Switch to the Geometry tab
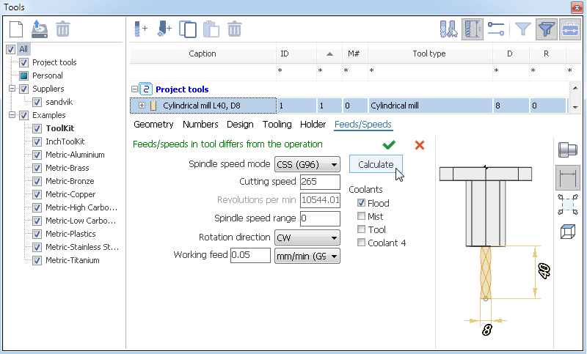 point(153,124)
